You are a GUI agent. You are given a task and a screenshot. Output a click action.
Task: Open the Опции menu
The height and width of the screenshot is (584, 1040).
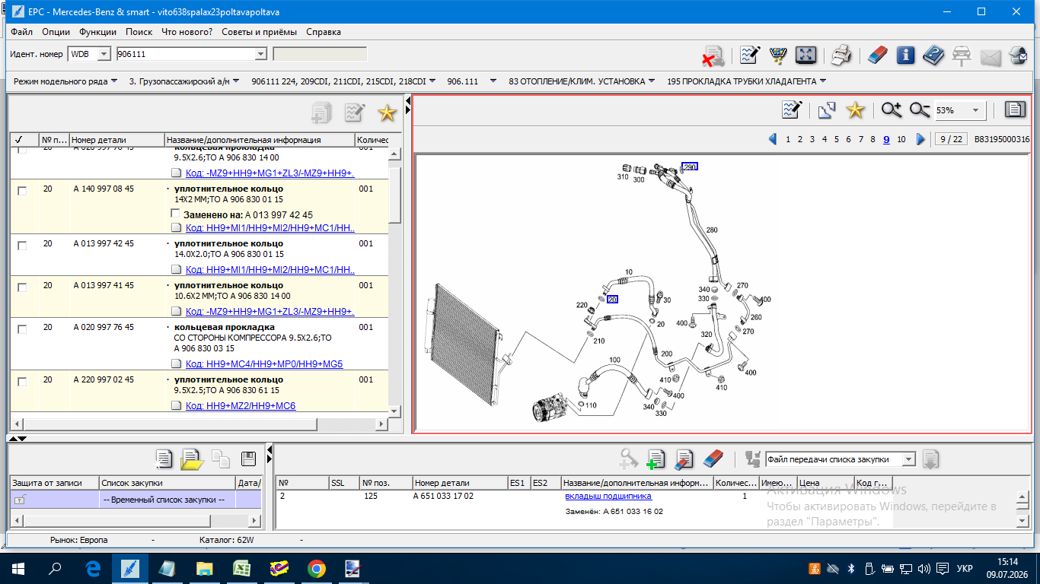click(56, 32)
